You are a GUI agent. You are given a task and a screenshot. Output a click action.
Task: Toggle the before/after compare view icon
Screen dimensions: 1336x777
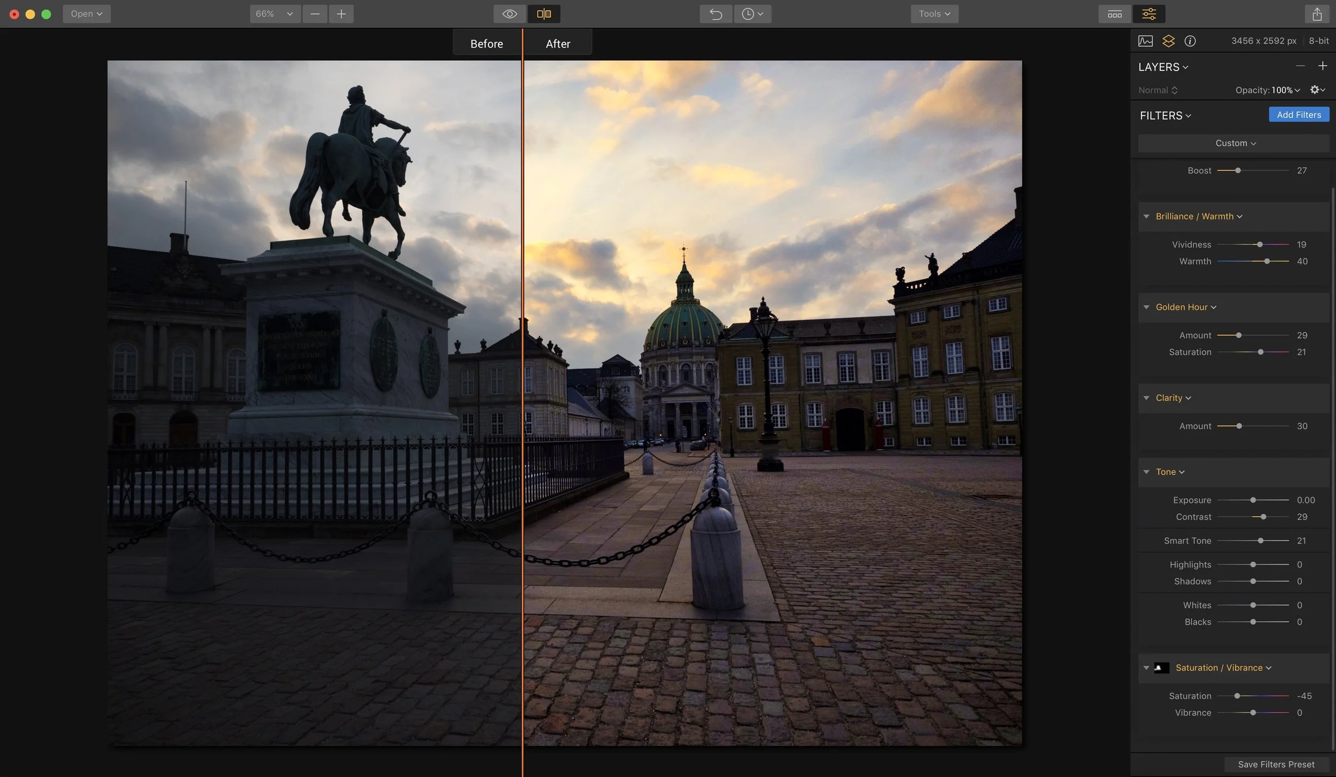point(543,14)
